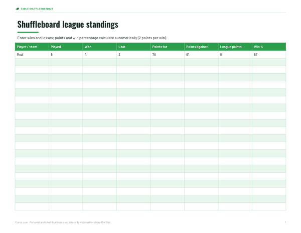Click the Yueoe.com footer license note

[x=63, y=222]
